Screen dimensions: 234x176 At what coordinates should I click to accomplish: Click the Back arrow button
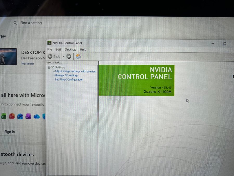(x=50, y=56)
